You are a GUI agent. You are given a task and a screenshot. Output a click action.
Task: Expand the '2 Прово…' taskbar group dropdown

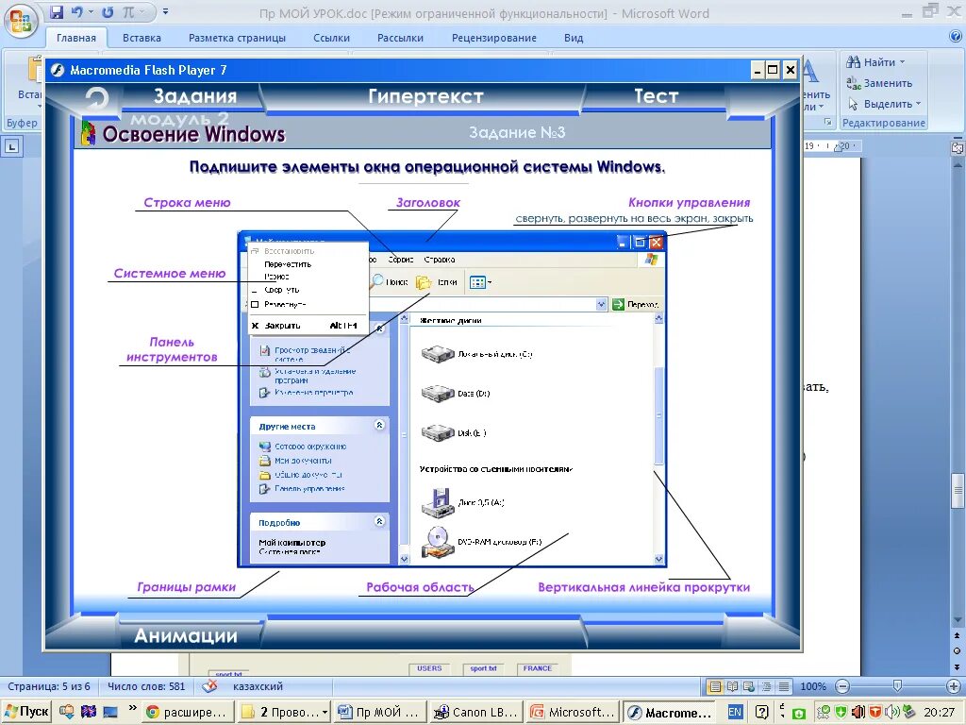click(x=325, y=712)
